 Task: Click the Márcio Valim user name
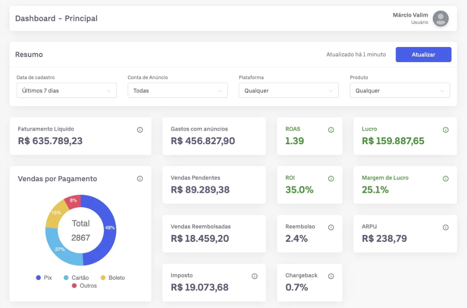pos(410,15)
